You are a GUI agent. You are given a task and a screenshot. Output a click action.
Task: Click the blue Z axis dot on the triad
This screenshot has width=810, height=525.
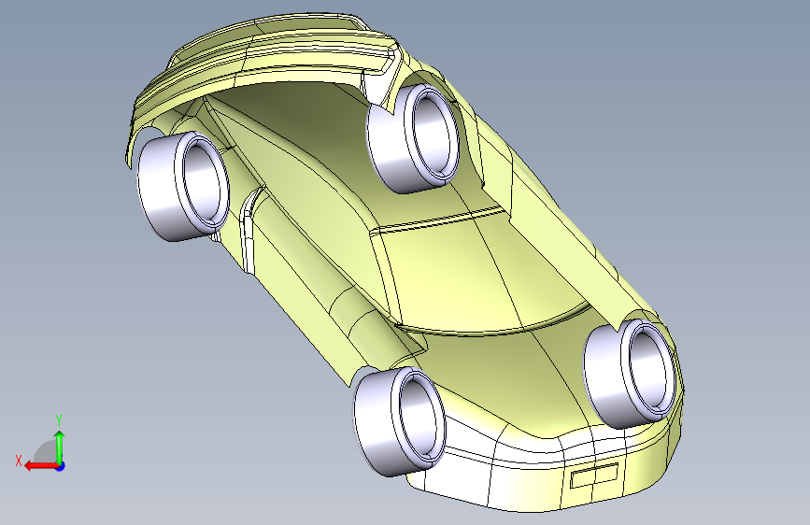coord(61,466)
